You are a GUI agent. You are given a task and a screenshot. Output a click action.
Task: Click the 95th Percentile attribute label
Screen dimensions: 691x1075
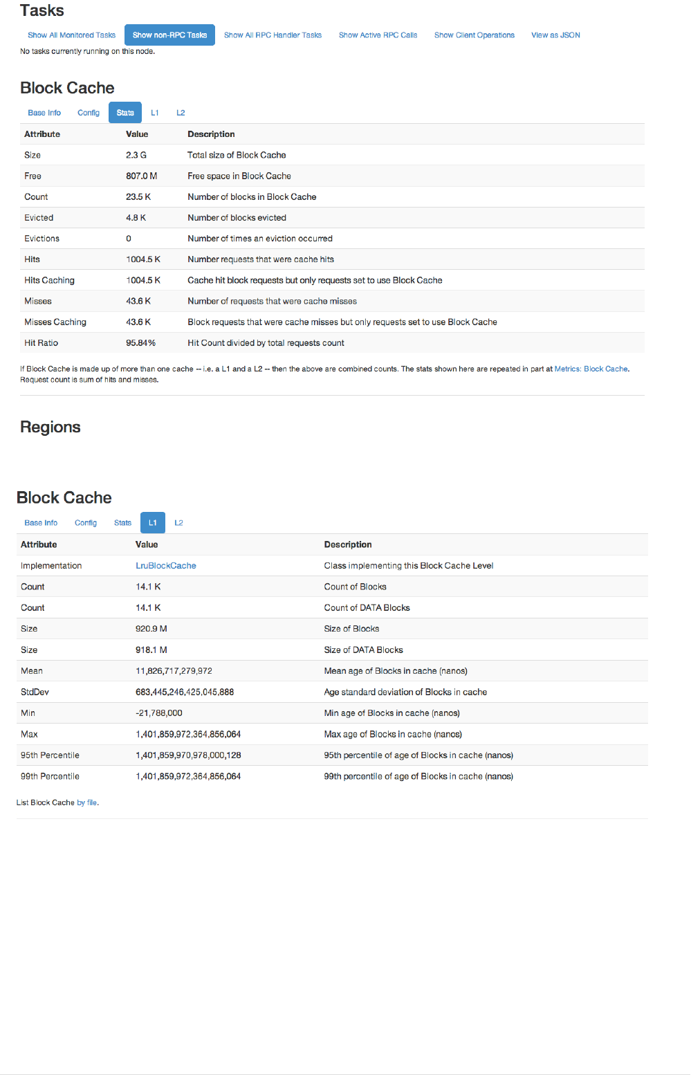[x=50, y=755]
